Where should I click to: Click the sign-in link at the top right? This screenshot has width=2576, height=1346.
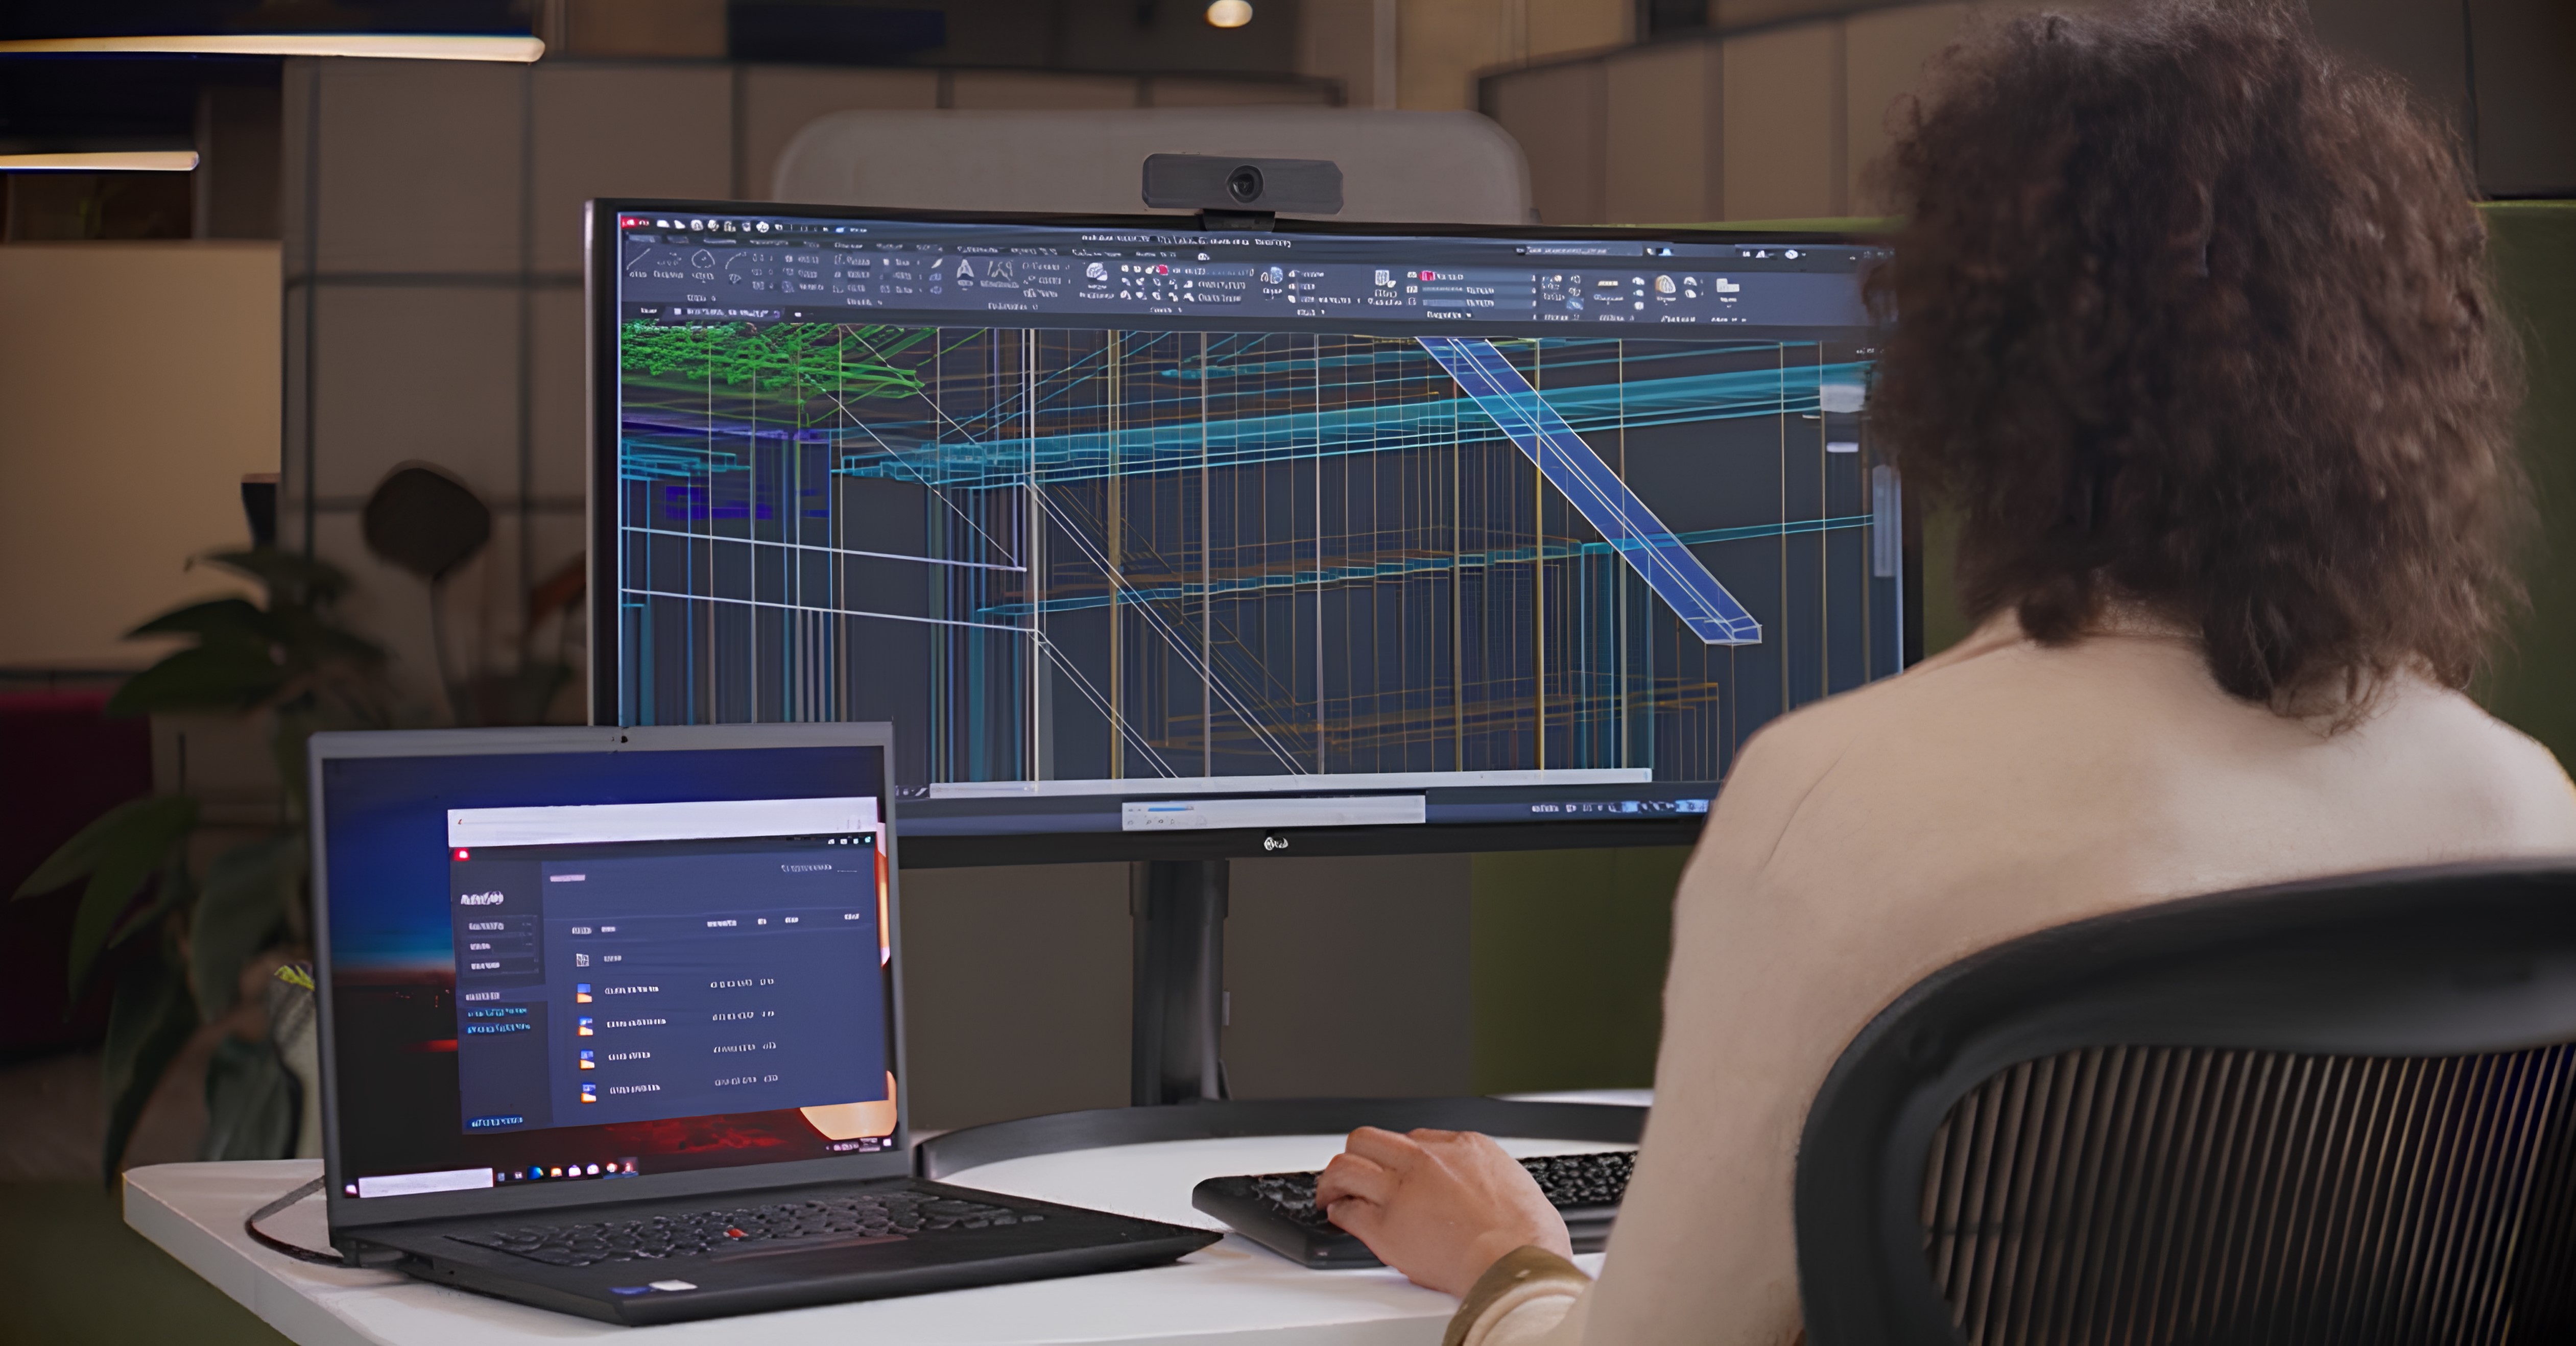point(808,869)
